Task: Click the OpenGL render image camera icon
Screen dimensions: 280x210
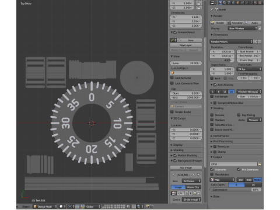Action: (x=147, y=206)
